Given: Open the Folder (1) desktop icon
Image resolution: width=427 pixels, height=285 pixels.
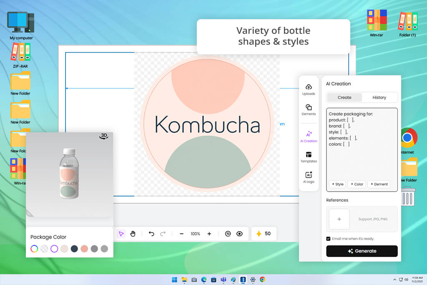Looking at the screenshot, I should [408, 24].
